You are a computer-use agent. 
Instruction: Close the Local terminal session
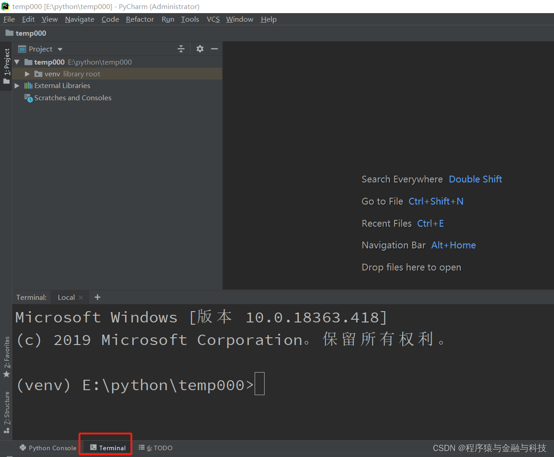click(81, 297)
